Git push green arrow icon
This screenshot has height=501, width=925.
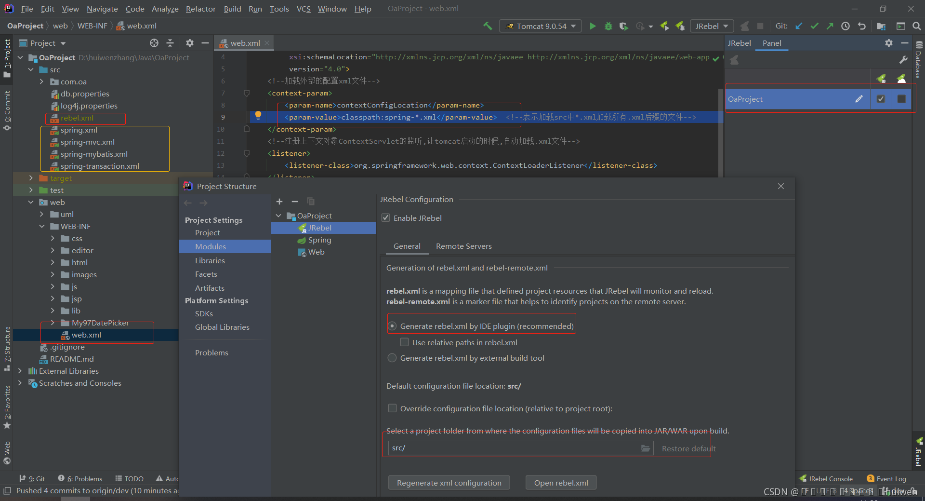tap(830, 26)
